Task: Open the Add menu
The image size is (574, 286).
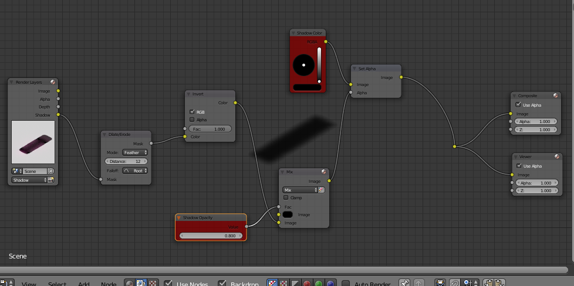Action: point(84,284)
